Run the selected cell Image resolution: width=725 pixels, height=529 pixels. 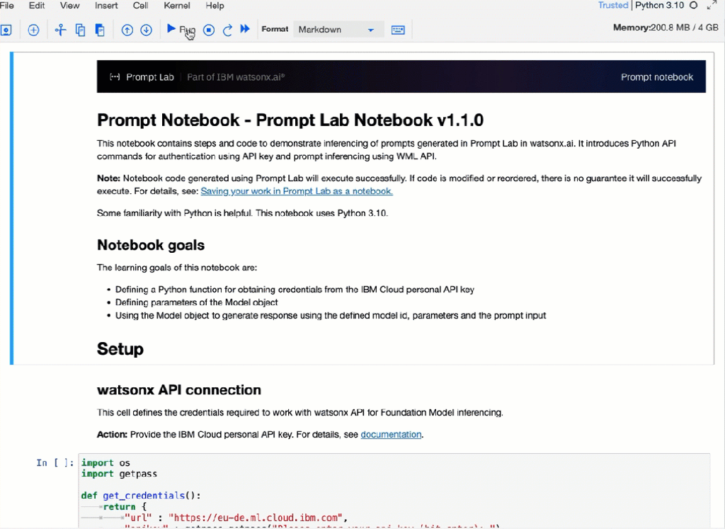click(x=181, y=30)
